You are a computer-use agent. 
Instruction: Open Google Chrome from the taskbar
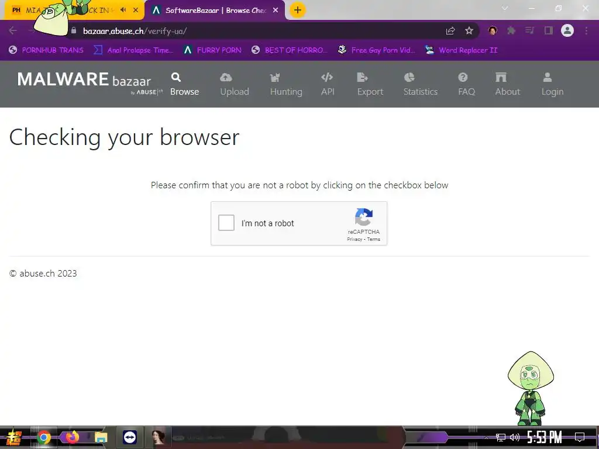click(x=44, y=437)
